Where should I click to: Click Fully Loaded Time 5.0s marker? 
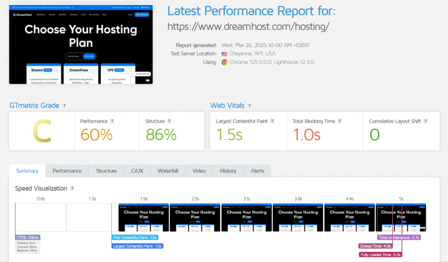click(x=381, y=254)
